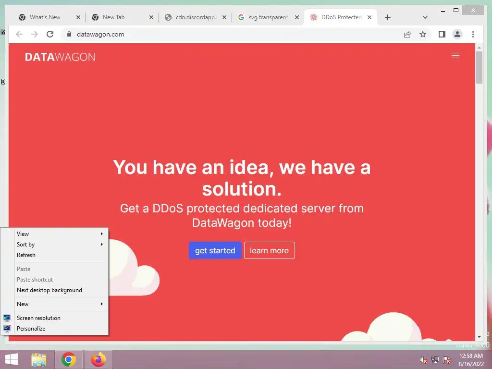This screenshot has width=492, height=369.
Task: Close the What's New tab
Action: pos(78,17)
